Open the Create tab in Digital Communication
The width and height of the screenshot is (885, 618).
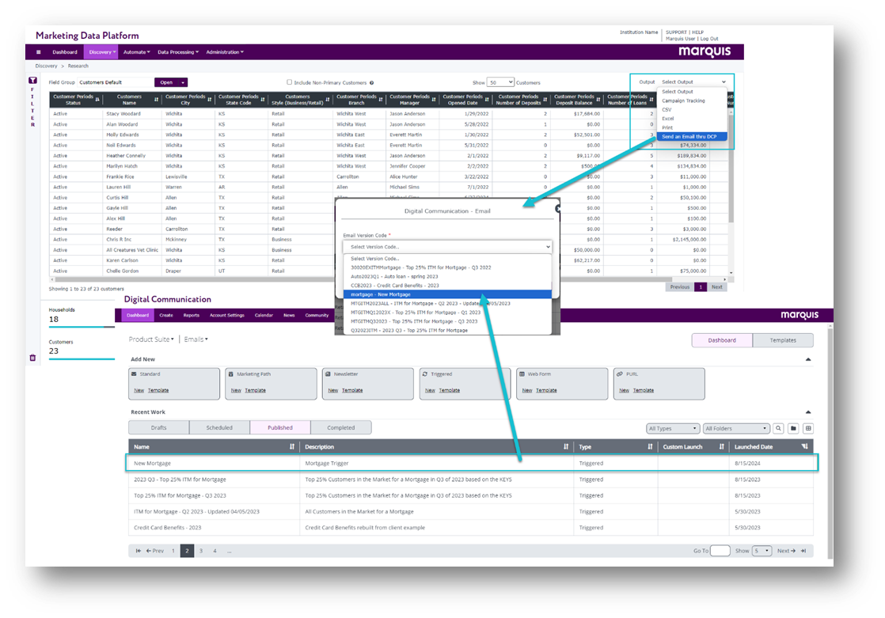click(x=166, y=316)
